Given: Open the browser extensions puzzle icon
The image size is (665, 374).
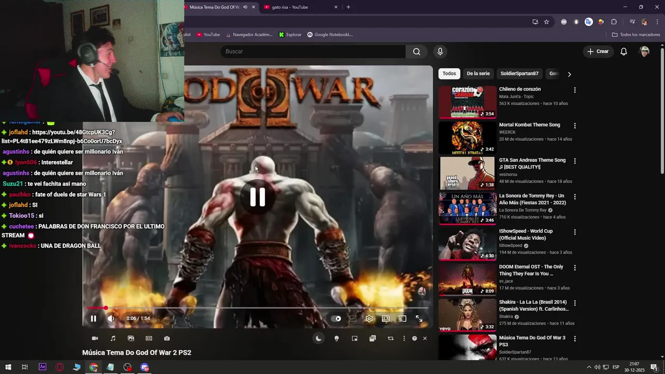Looking at the screenshot, I should (x=614, y=22).
